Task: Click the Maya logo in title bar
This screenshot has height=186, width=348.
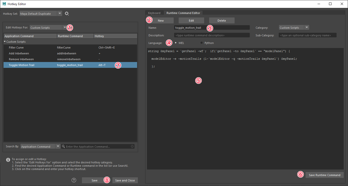Action: [x=4, y=4]
